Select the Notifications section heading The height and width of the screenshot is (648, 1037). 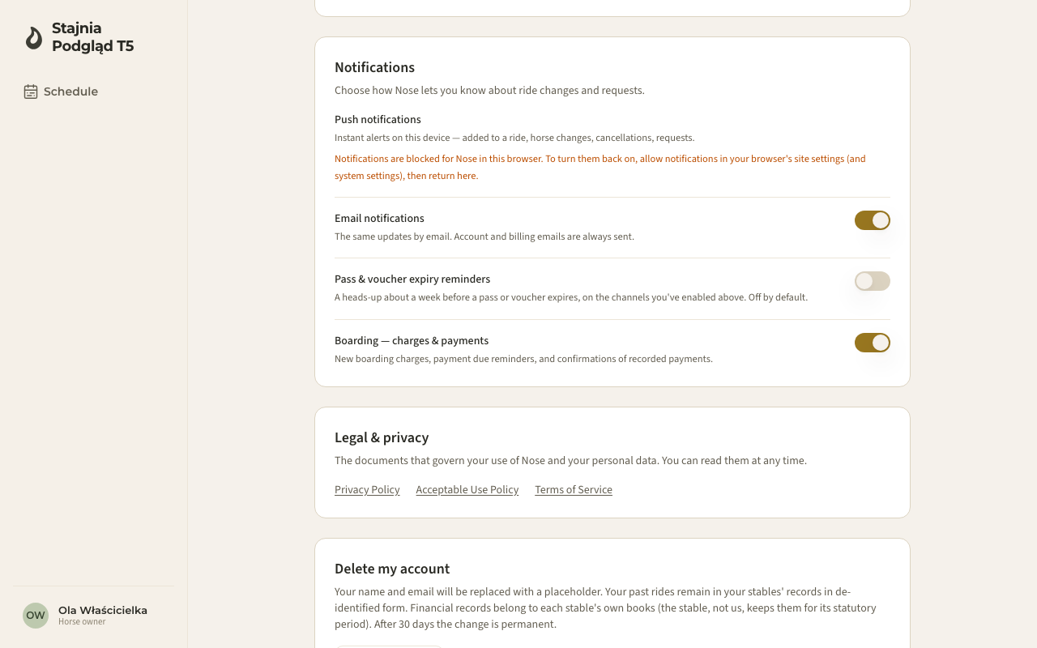[x=374, y=67]
